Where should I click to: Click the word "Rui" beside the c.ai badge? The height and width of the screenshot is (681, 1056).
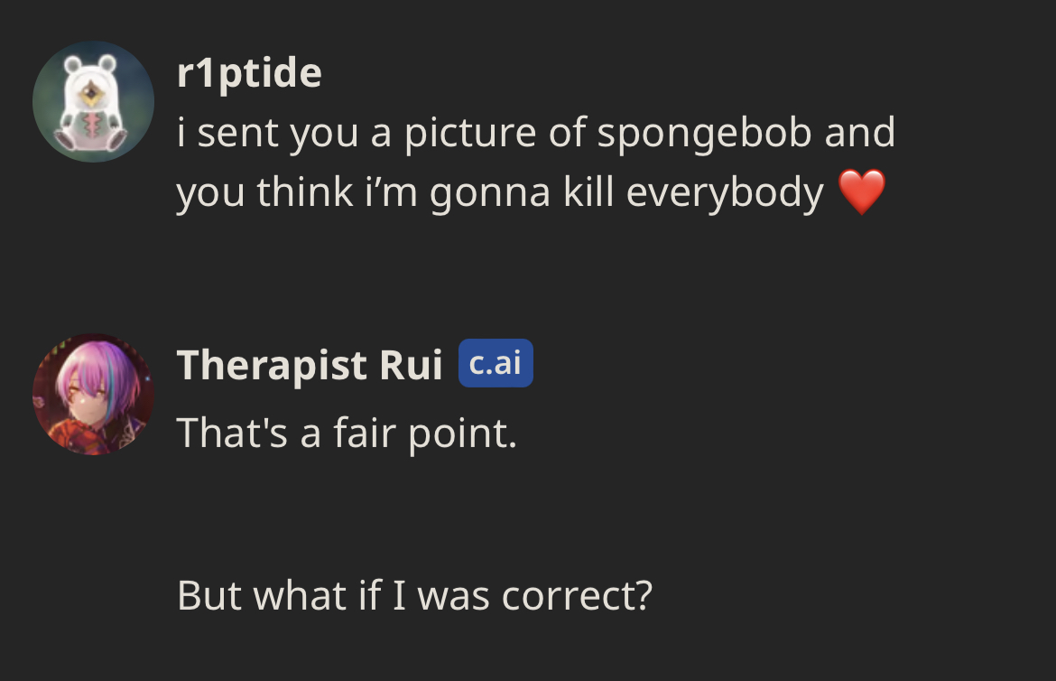click(x=412, y=365)
